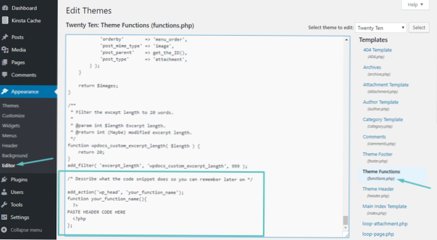This screenshot has height=240, width=437.
Task: Click the Pages icon
Action: (x=5, y=62)
